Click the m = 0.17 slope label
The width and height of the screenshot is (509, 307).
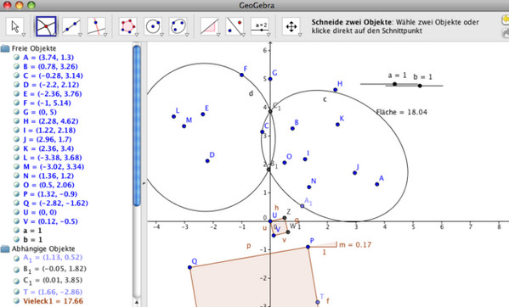point(355,245)
